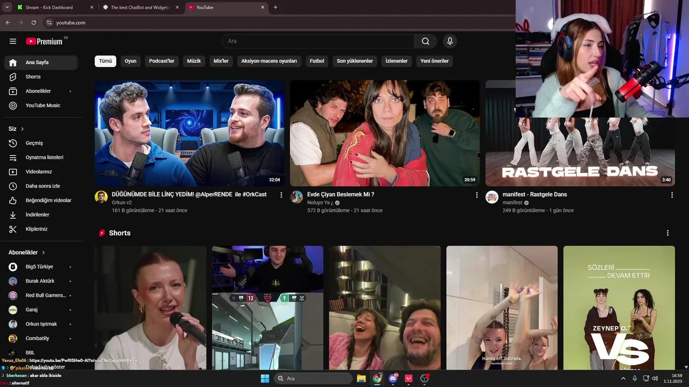Select the İzlenenler chip
The height and width of the screenshot is (387, 689).
click(x=397, y=61)
